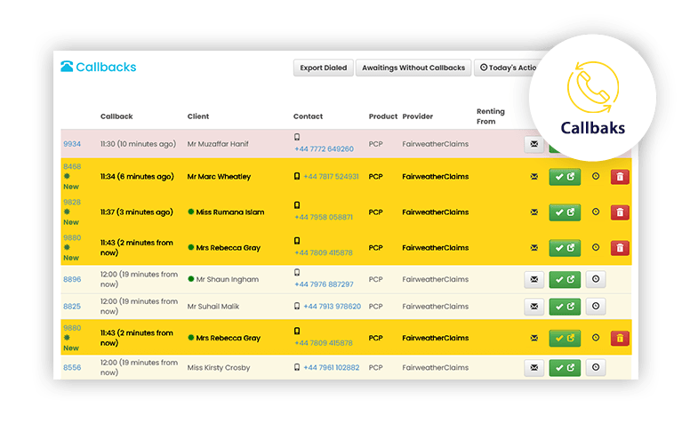The height and width of the screenshot is (448, 682).
Task: Click the green complete button for Rumana Islam
Action: click(x=565, y=212)
